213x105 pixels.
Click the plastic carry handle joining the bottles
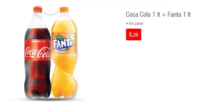[x=51, y=12]
